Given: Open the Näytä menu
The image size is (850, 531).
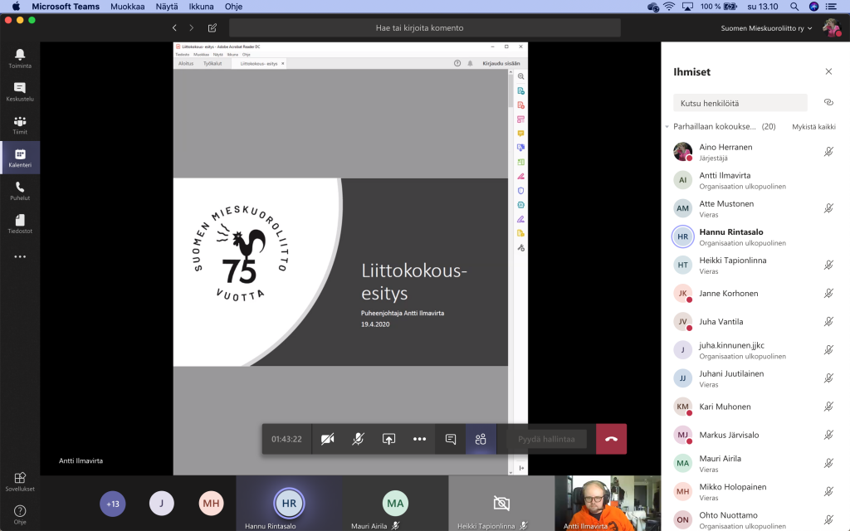Looking at the screenshot, I should pyautogui.click(x=166, y=7).
